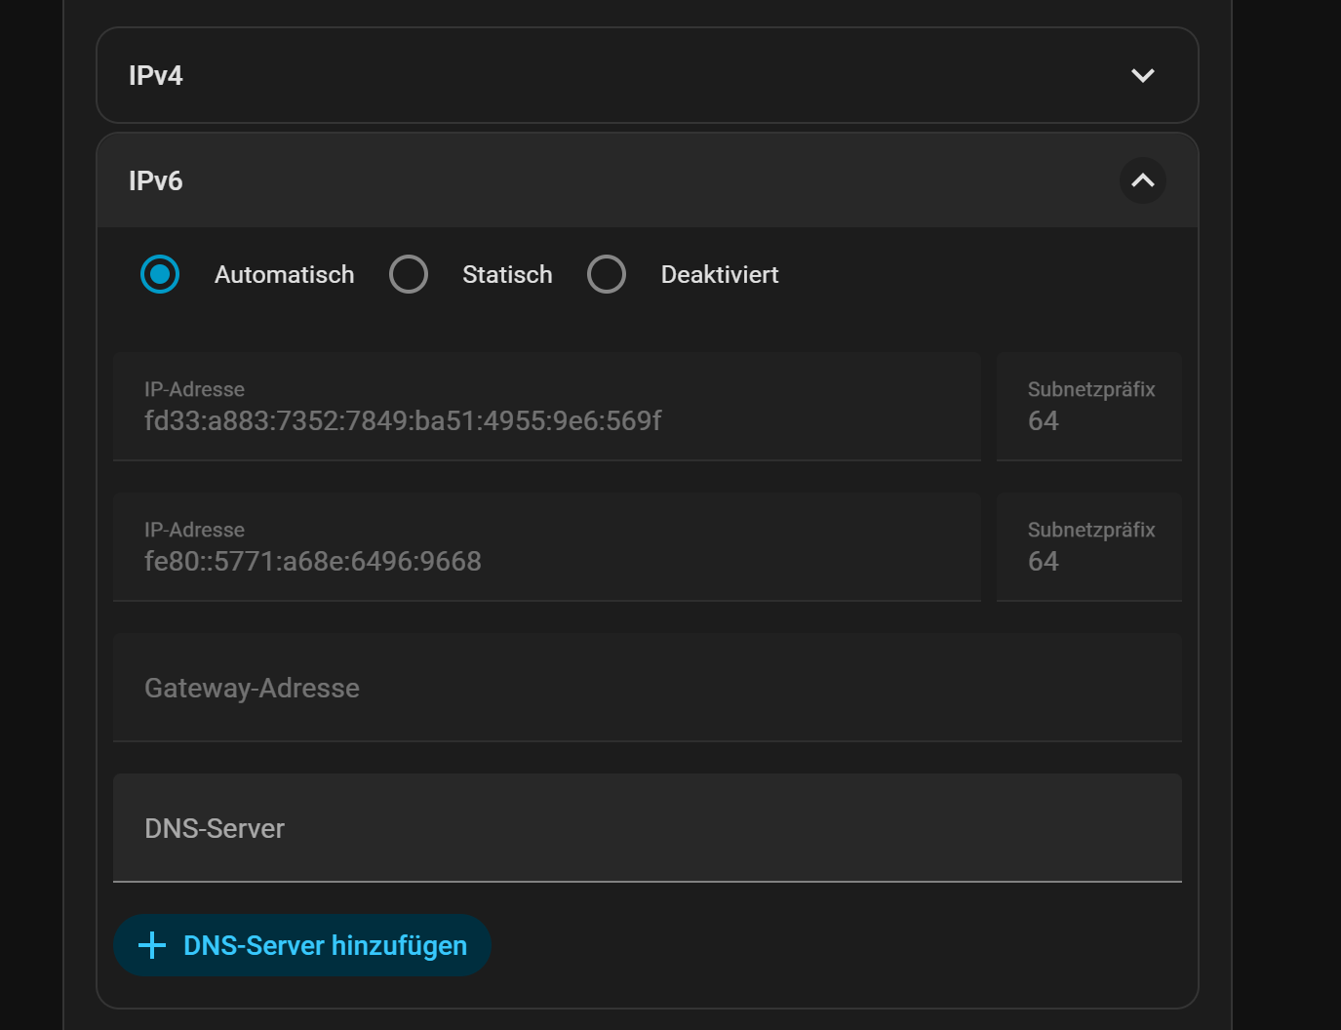1341x1030 pixels.
Task: Click the IPv4 panel title
Action: pos(156,76)
